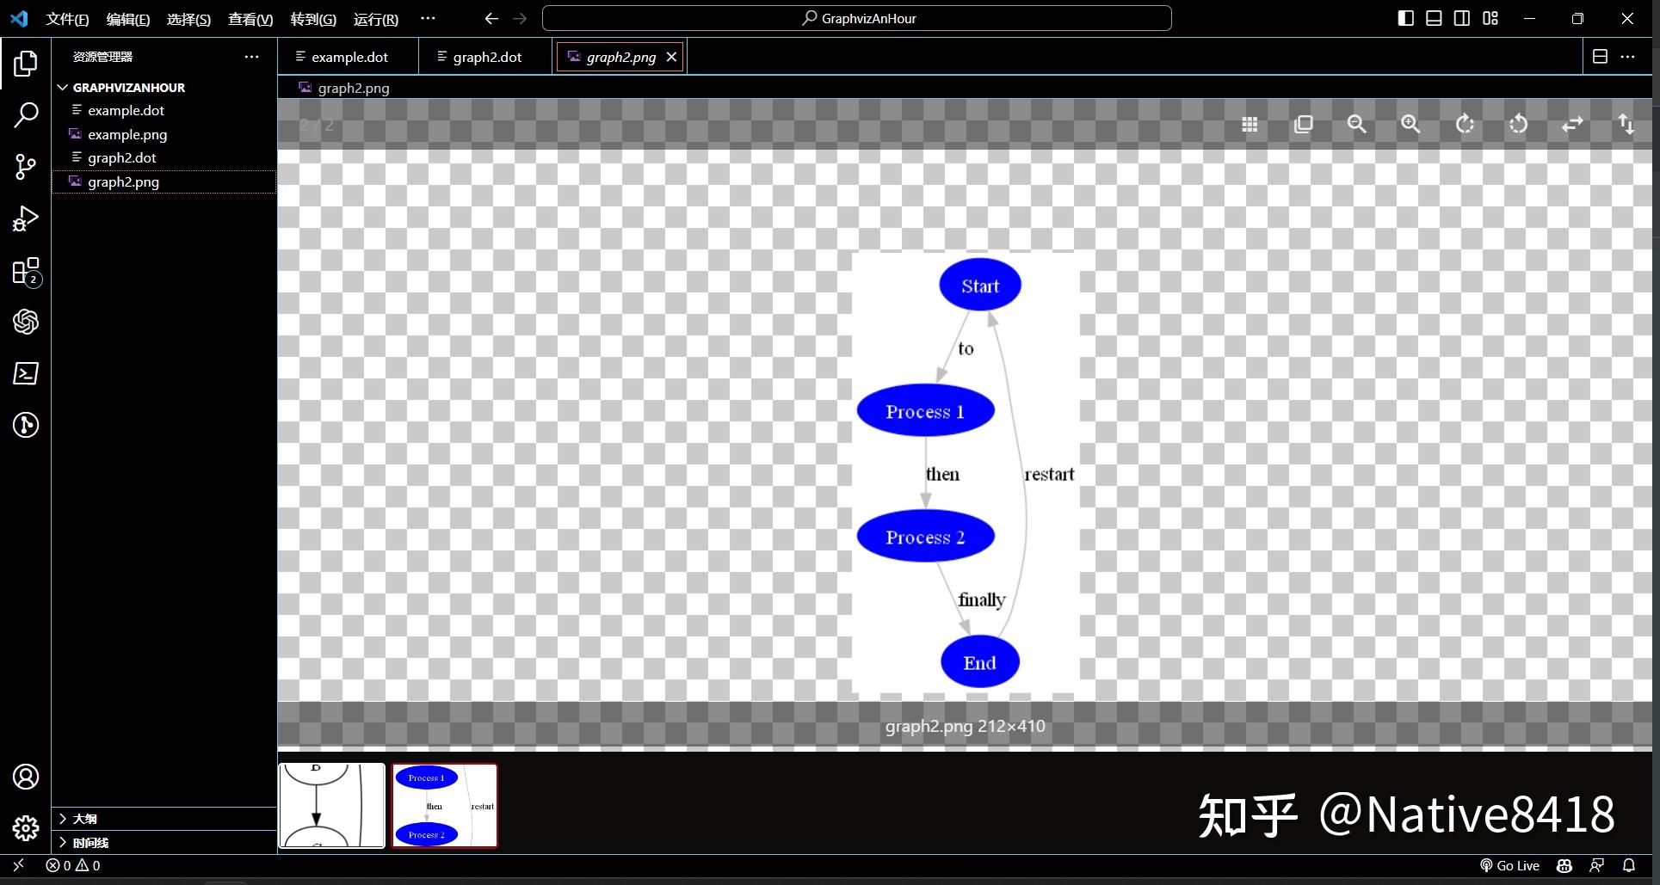
Task: Switch to the example.dot tab
Action: coord(349,56)
